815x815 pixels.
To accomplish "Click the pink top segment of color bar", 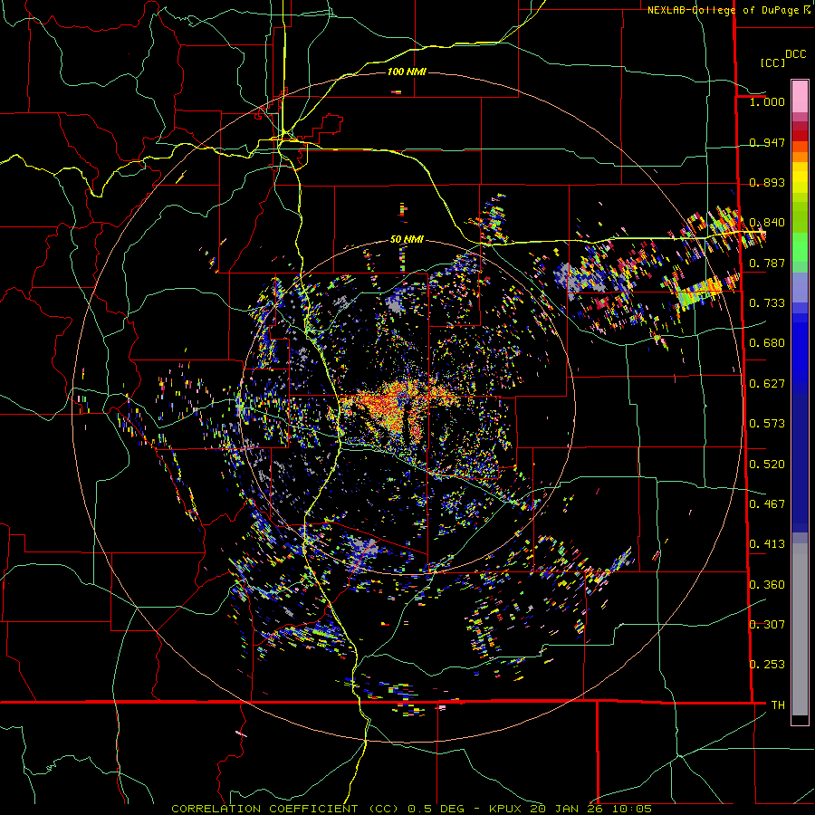I will pos(800,96).
